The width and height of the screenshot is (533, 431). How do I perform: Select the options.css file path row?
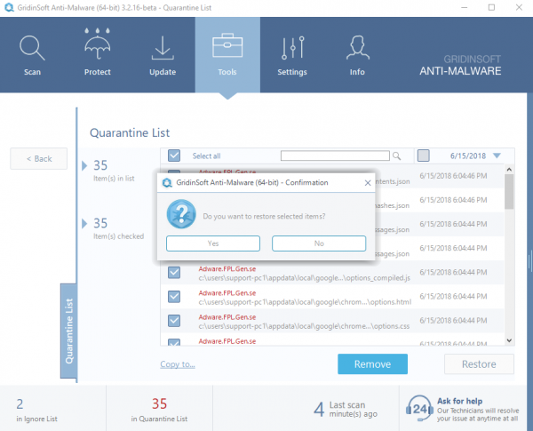point(304,326)
